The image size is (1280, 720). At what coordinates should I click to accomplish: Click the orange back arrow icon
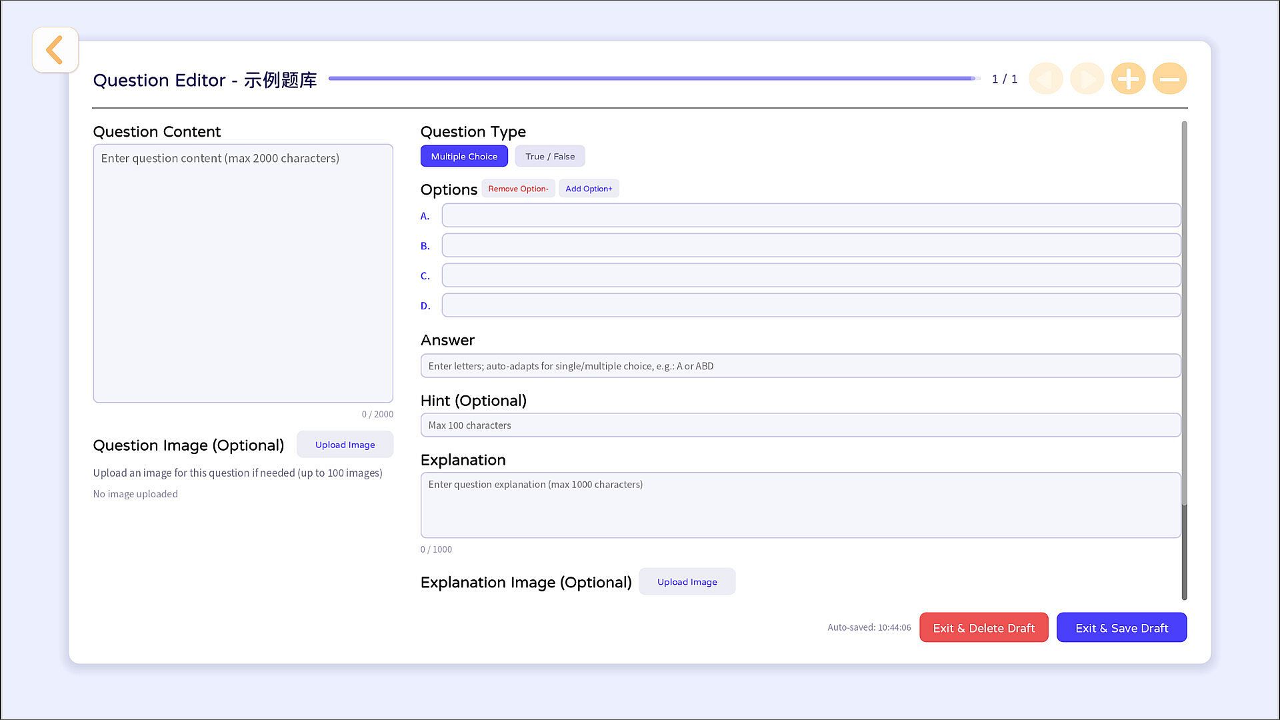click(55, 50)
